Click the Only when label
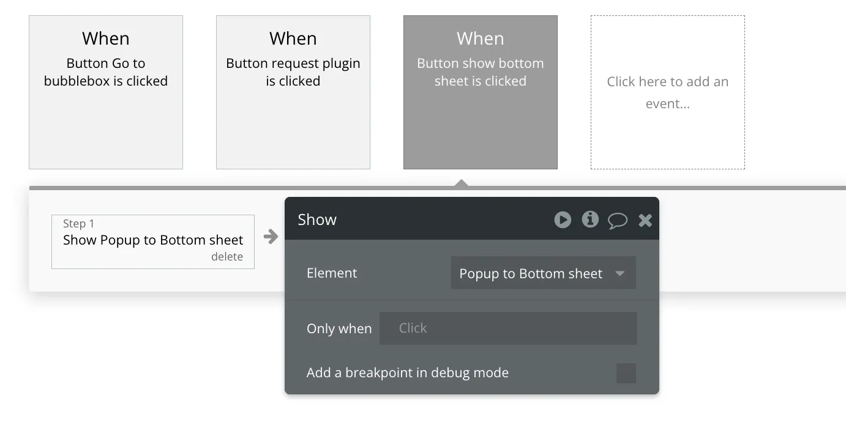The height and width of the screenshot is (428, 846). pyautogui.click(x=339, y=329)
